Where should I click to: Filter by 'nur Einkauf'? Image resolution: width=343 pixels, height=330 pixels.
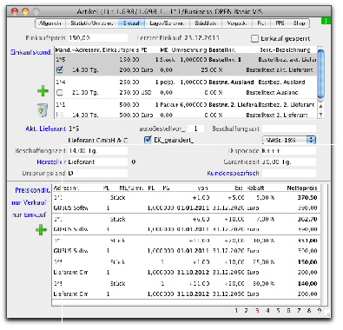29,214
